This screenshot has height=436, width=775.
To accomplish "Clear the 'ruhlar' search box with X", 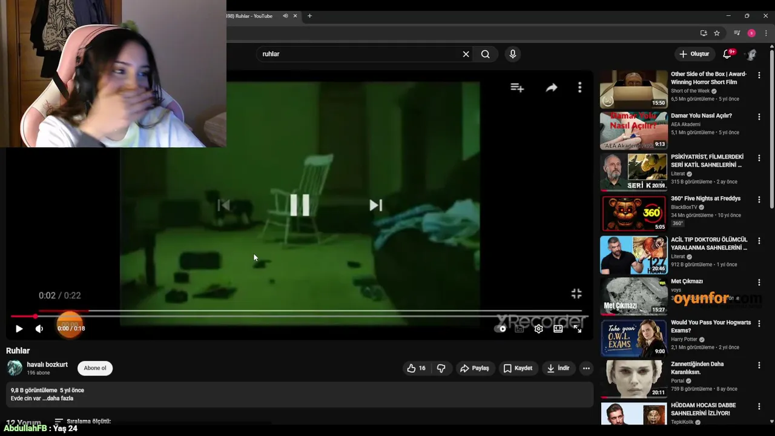I will 466,54.
